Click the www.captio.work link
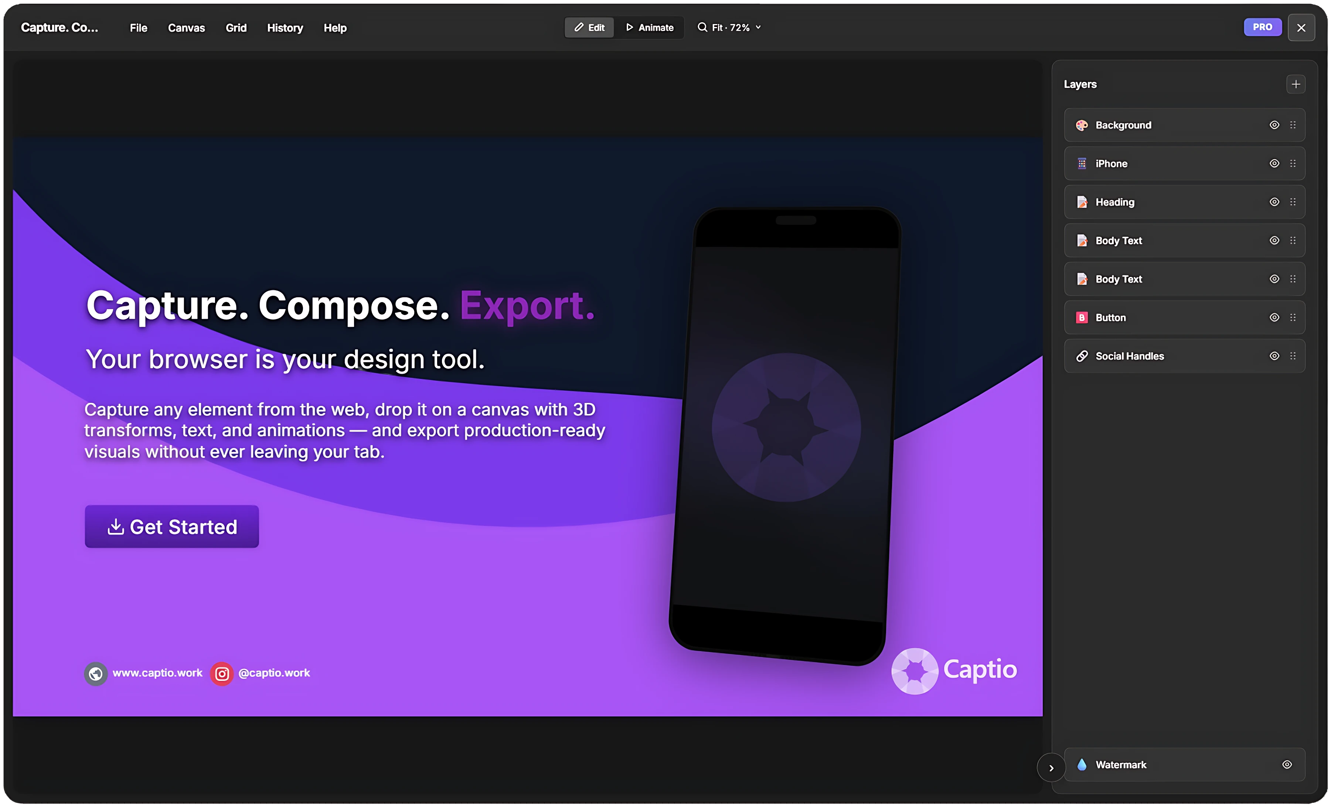This screenshot has width=1331, height=808. (157, 673)
